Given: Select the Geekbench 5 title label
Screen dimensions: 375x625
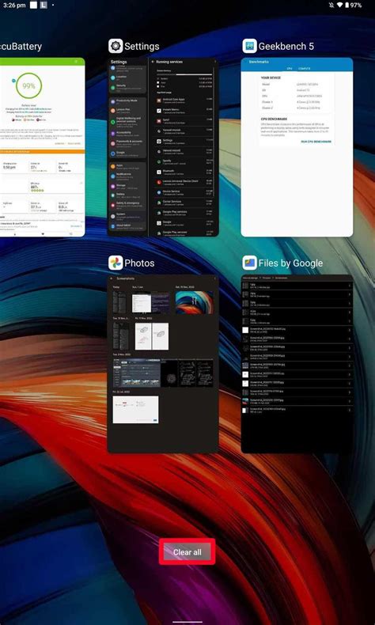Looking at the screenshot, I should [x=286, y=46].
